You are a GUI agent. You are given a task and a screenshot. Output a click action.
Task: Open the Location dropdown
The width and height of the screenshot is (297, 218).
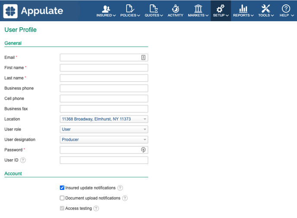coord(104,119)
